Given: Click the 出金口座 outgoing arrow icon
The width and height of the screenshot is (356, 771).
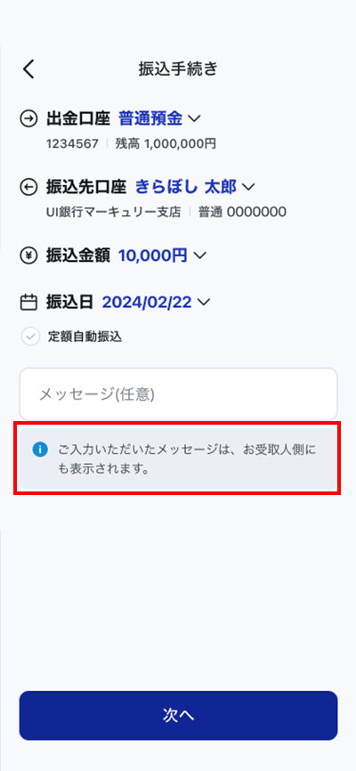Looking at the screenshot, I should click(x=28, y=118).
